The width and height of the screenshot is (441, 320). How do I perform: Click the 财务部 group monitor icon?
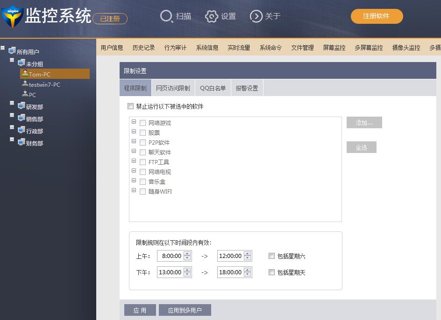tap(21, 142)
